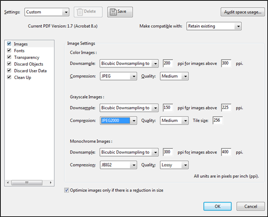The height and width of the screenshot is (217, 268).
Task: Click the Delete trash icon button
Action: [88, 12]
